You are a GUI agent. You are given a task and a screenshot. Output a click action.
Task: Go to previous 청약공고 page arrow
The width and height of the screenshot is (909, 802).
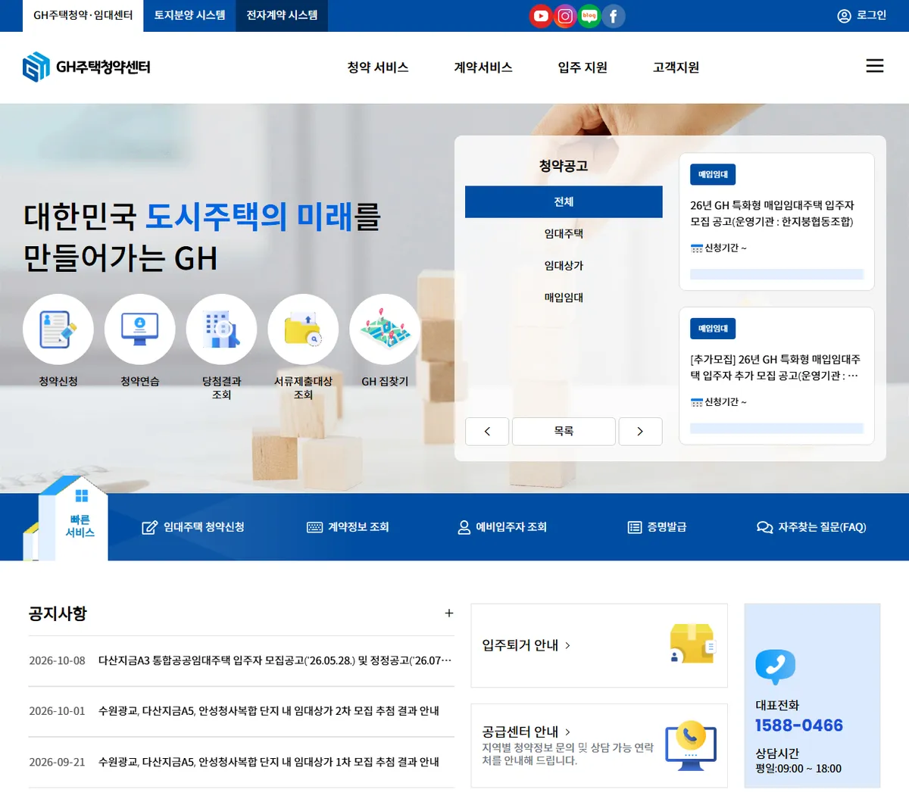[x=487, y=431]
